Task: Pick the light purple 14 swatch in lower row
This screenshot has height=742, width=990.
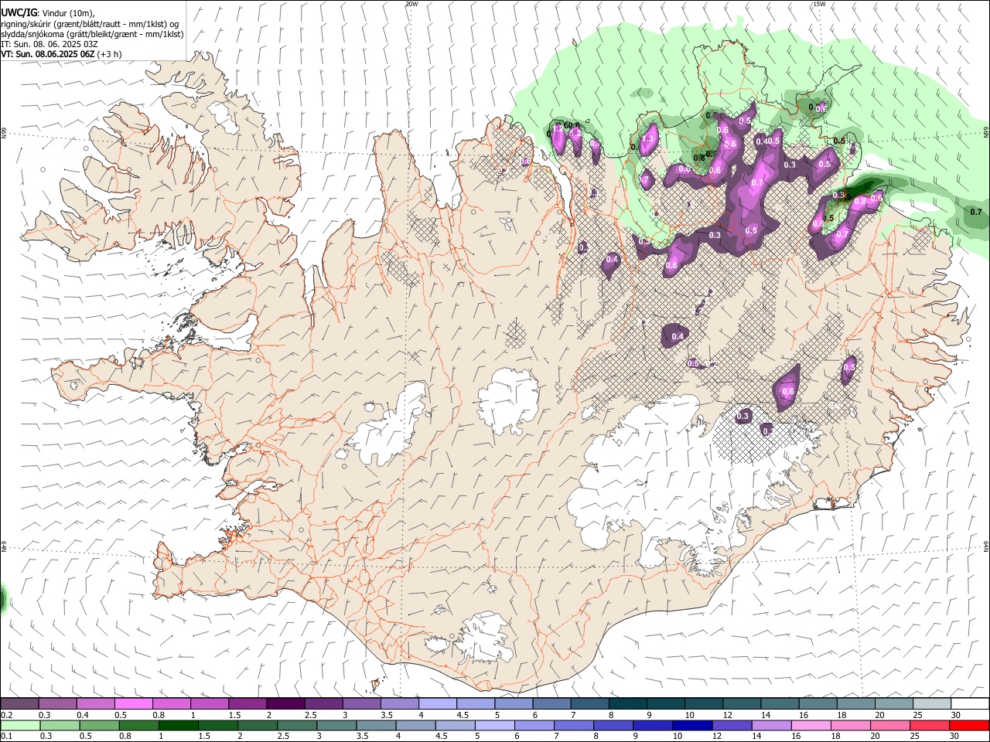Action: point(772,725)
